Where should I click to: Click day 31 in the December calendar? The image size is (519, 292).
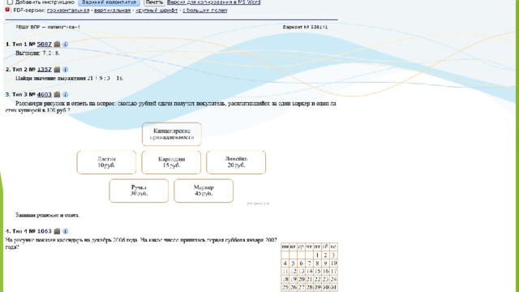pos(333,287)
